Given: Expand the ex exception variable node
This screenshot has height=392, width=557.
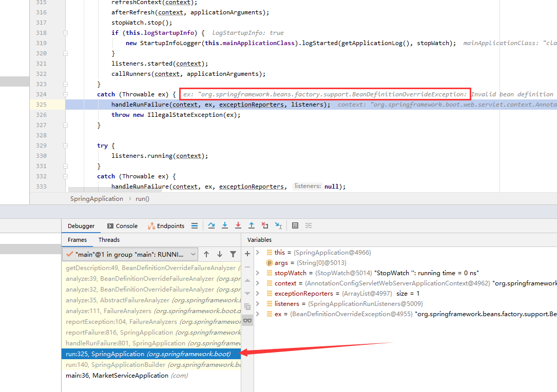Looking at the screenshot, I should click(258, 314).
